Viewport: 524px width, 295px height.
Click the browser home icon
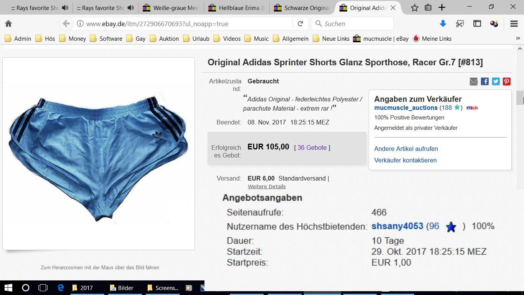pos(8,24)
